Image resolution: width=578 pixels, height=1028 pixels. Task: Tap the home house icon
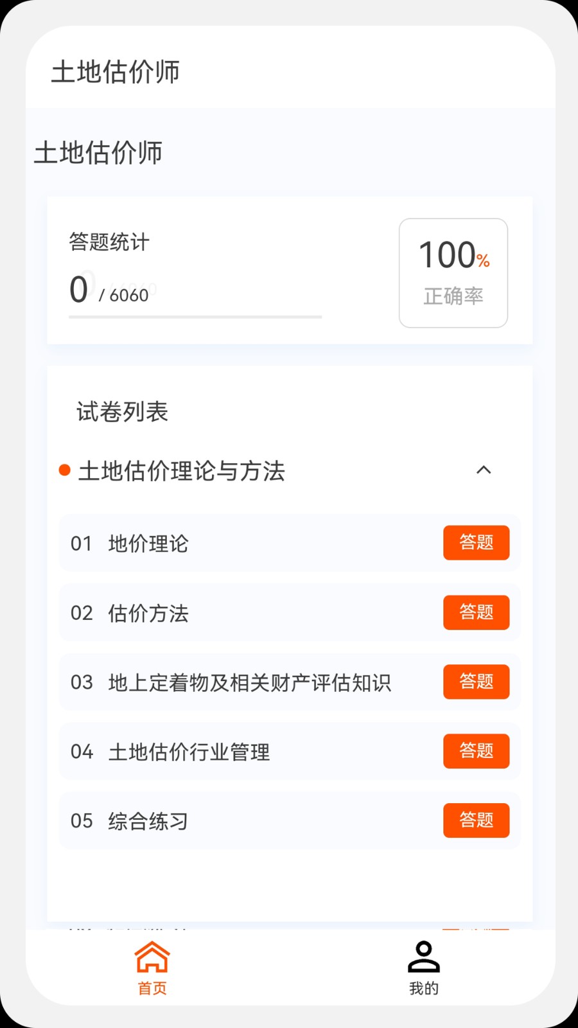pyautogui.click(x=152, y=957)
